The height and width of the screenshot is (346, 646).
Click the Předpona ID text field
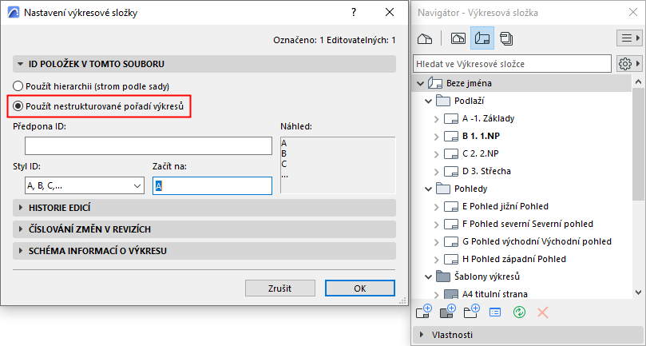click(x=149, y=145)
